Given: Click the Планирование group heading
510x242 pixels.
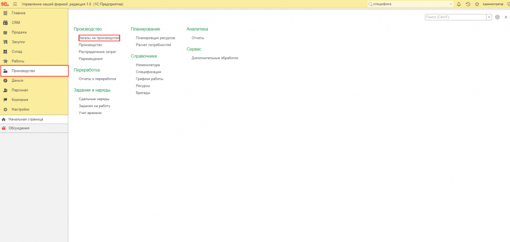Looking at the screenshot, I should 145,29.
